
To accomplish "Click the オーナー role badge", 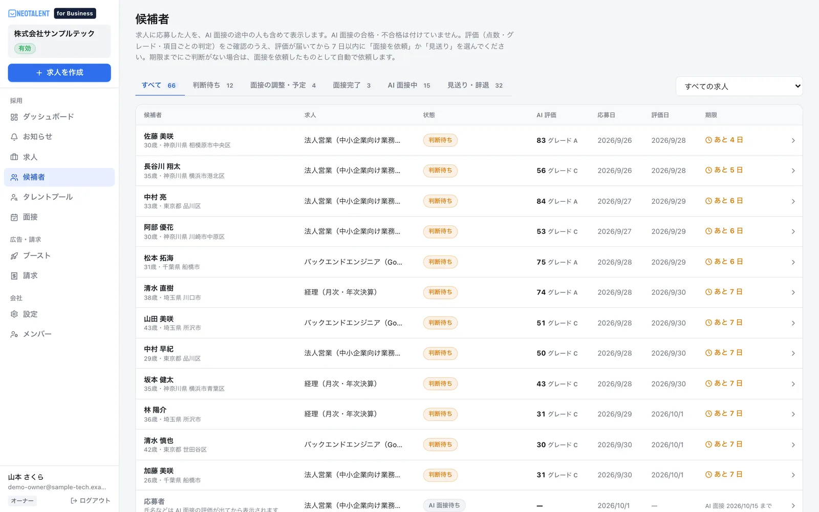I will click(23, 501).
